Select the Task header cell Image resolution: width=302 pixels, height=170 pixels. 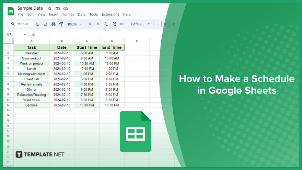(x=31, y=47)
